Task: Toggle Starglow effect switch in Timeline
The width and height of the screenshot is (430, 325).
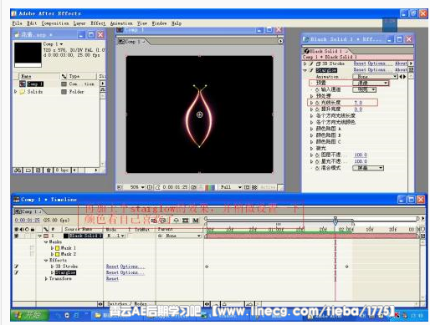Action: pos(17,272)
